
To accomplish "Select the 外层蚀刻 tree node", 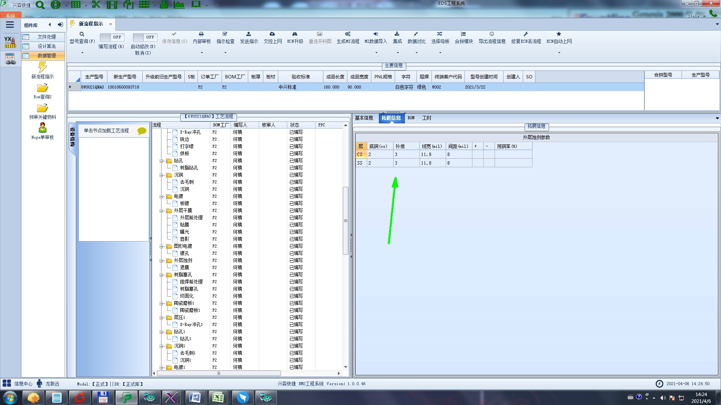I will point(183,261).
